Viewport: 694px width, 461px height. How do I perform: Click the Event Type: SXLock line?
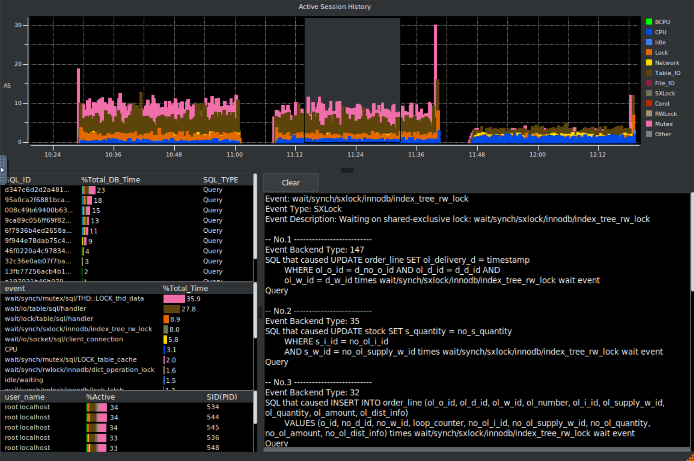click(303, 209)
